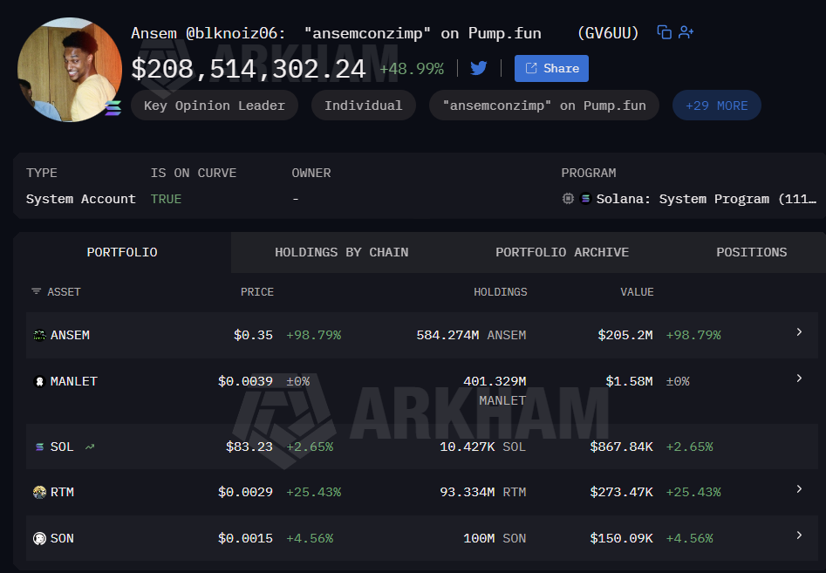Click the System Account type value
This screenshot has height=573, width=826.
tap(80, 199)
